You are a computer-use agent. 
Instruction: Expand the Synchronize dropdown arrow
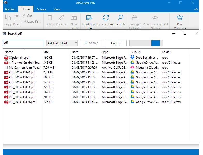tap(106, 28)
